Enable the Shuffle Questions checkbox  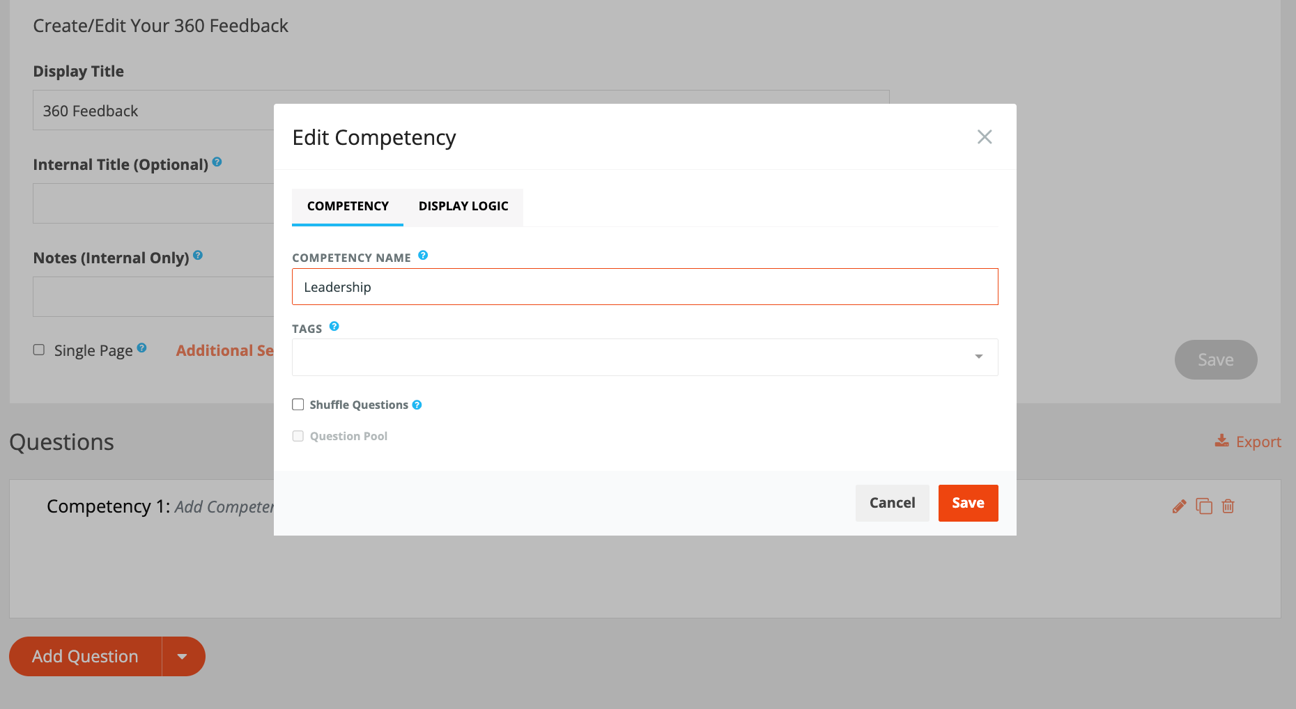click(298, 405)
